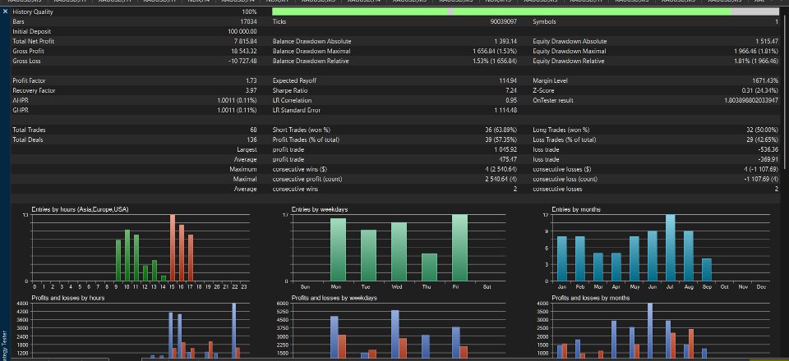Select the Profit Trades value 39 (57.35%)

(501, 139)
